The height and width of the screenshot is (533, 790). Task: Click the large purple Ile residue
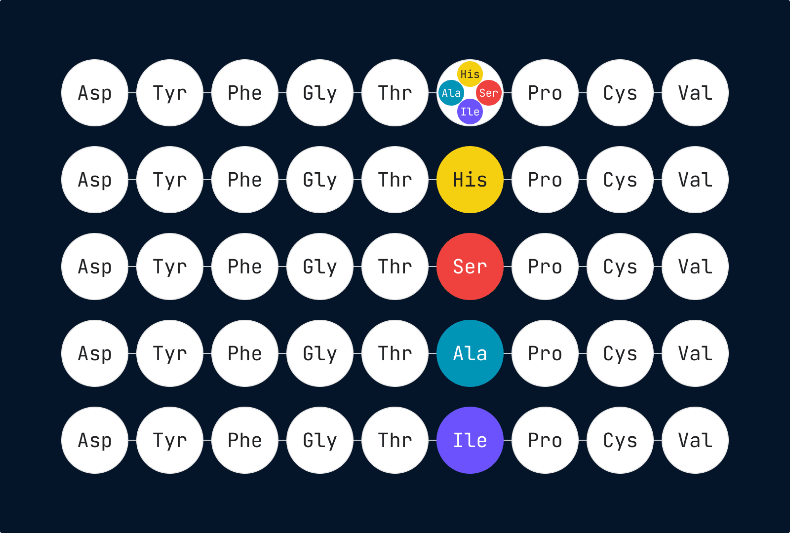pyautogui.click(x=470, y=440)
